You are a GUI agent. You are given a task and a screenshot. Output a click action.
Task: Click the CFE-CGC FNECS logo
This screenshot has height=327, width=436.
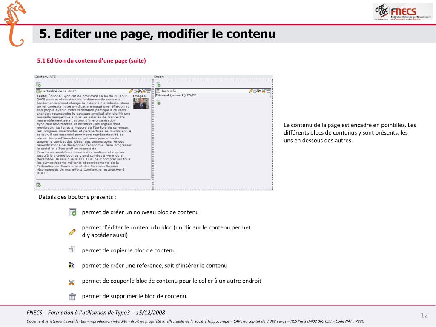pos(402,12)
